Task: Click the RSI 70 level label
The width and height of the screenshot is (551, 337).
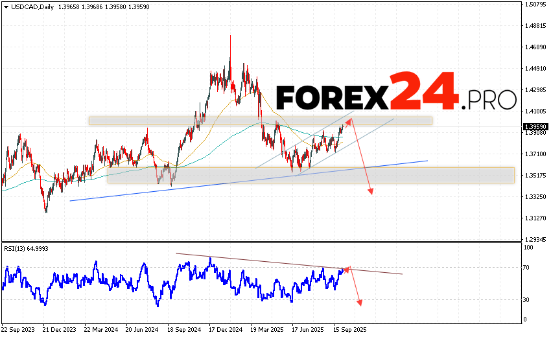Action: 528,267
